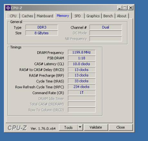
Task: Click the memory Type field showing DDR3
Action: [x=42, y=27]
